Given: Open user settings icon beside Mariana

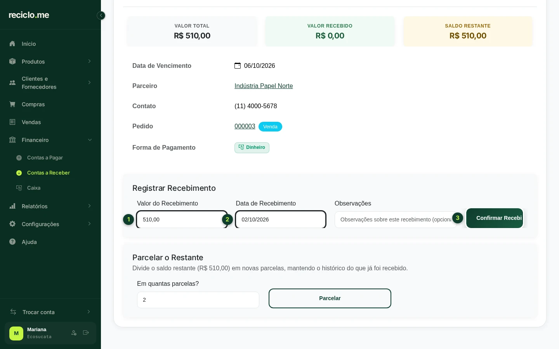Looking at the screenshot, I should [x=74, y=333].
